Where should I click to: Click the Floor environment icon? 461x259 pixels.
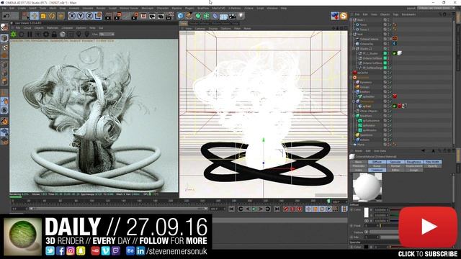point(224,17)
